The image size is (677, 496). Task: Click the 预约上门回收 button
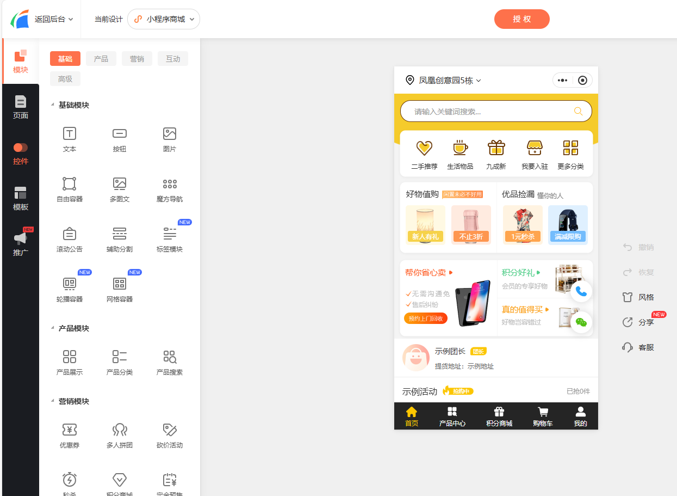[x=426, y=319]
